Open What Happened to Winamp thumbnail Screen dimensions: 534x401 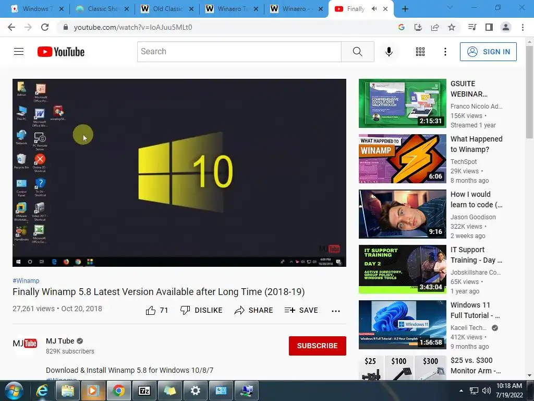402,159
